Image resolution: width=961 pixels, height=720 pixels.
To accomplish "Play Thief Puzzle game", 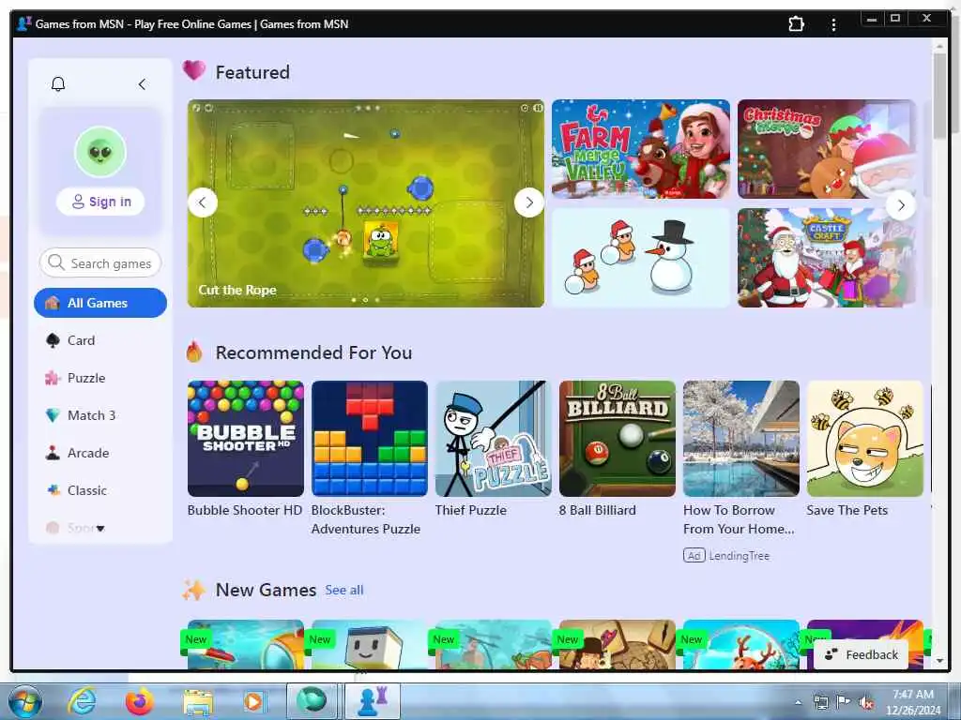I will pos(494,439).
